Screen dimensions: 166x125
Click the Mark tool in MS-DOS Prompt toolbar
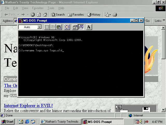click(47, 27)
